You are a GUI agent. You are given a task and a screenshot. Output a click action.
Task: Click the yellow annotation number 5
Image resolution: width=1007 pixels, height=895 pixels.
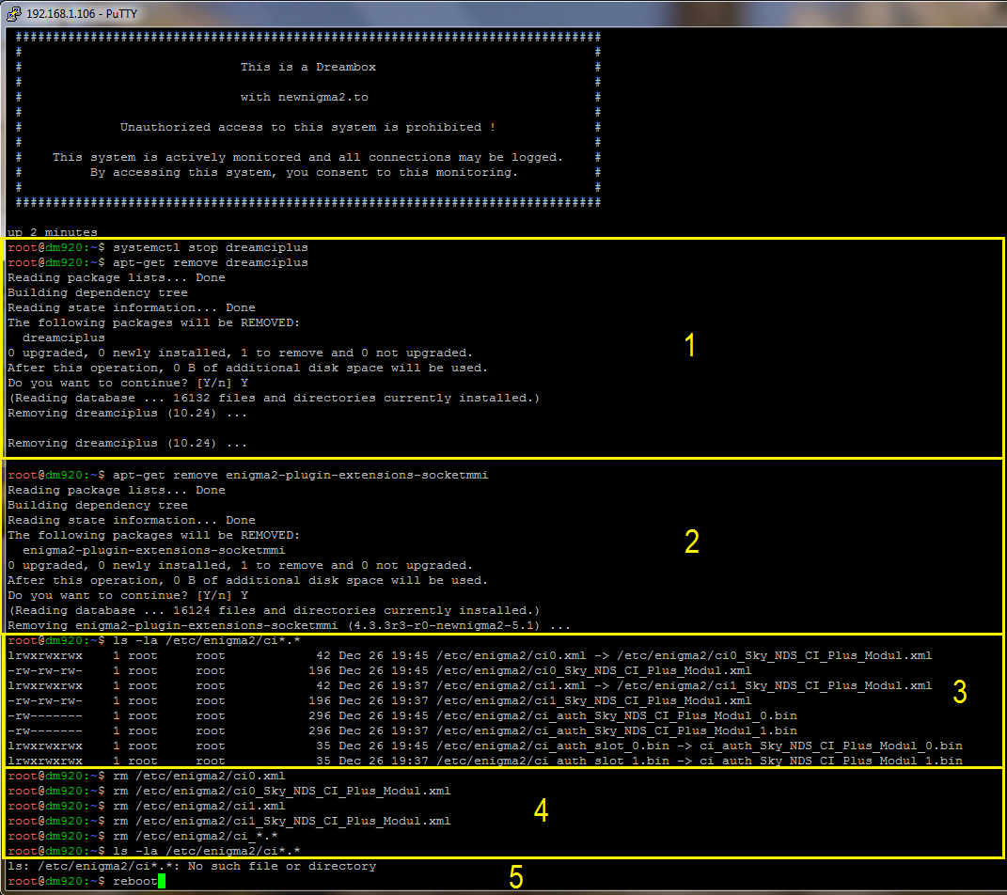coord(515,877)
